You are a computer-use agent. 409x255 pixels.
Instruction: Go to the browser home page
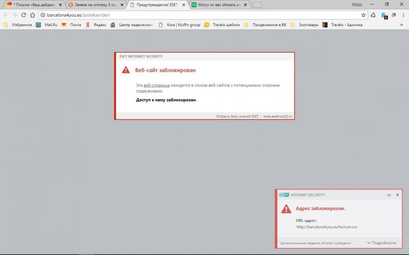tap(32, 15)
